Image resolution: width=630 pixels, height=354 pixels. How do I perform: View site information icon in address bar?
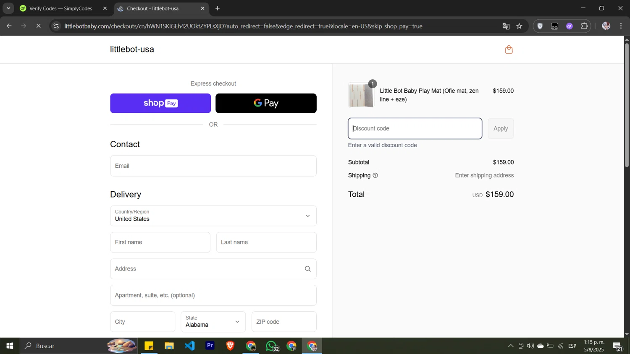tap(56, 26)
